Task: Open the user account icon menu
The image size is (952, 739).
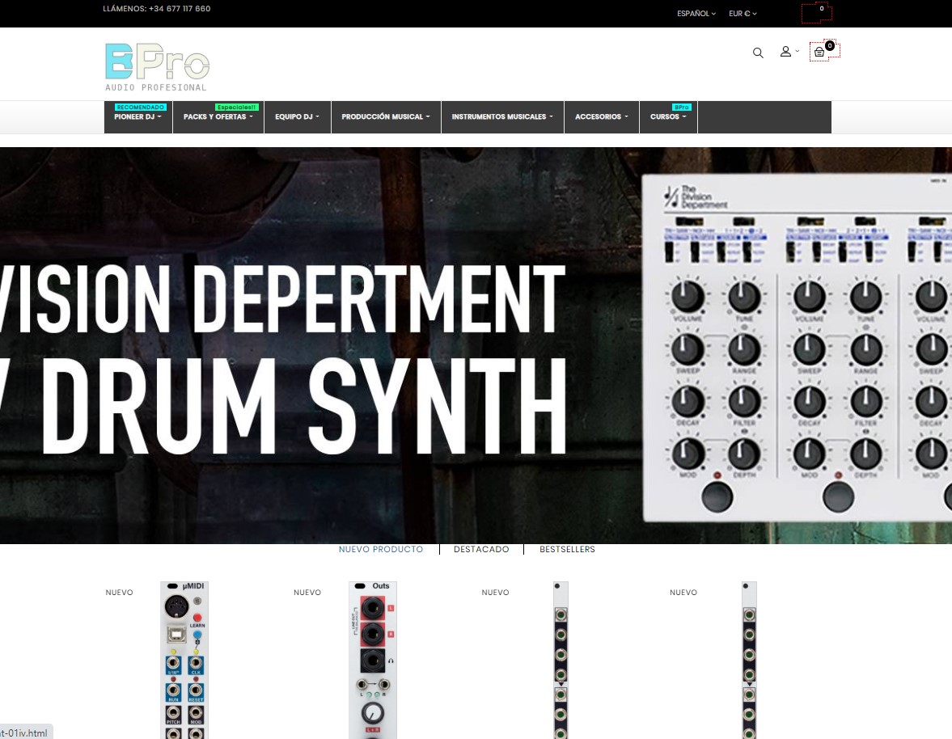Action: click(x=789, y=52)
